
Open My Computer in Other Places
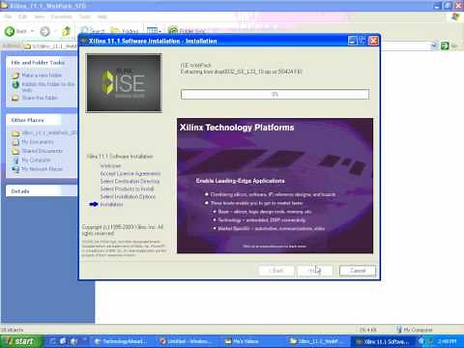[36, 160]
